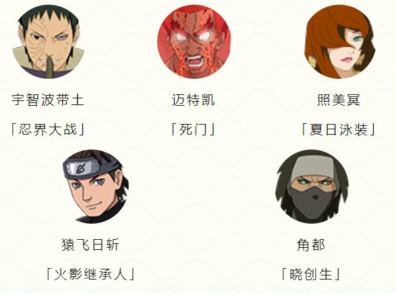
Task: Click the name text 宇智波带土
Action: coord(48,100)
